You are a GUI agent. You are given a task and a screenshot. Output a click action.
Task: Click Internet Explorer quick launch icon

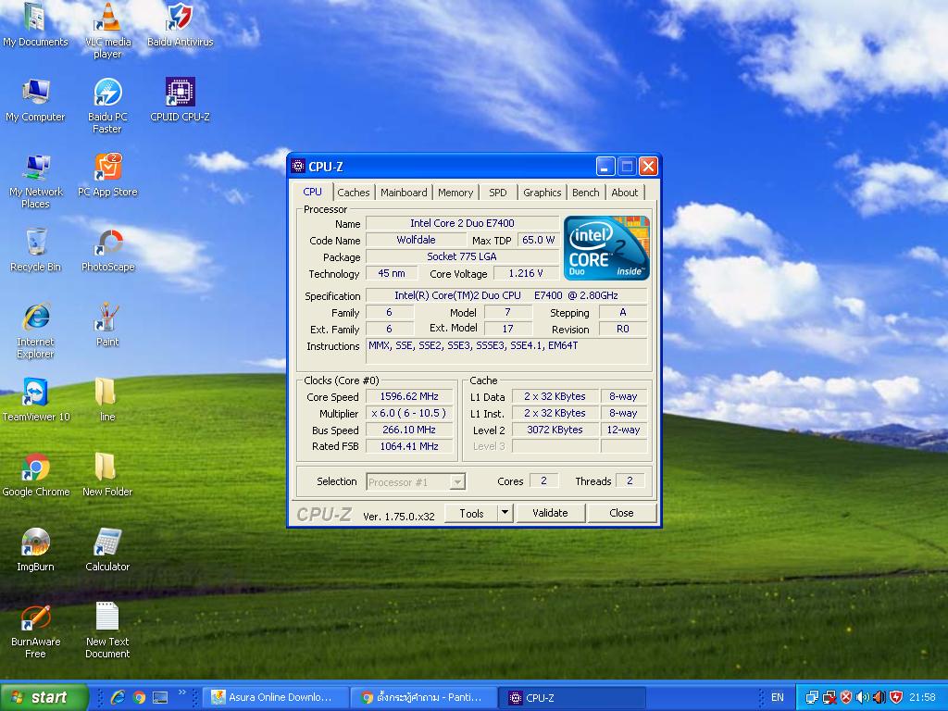click(118, 697)
